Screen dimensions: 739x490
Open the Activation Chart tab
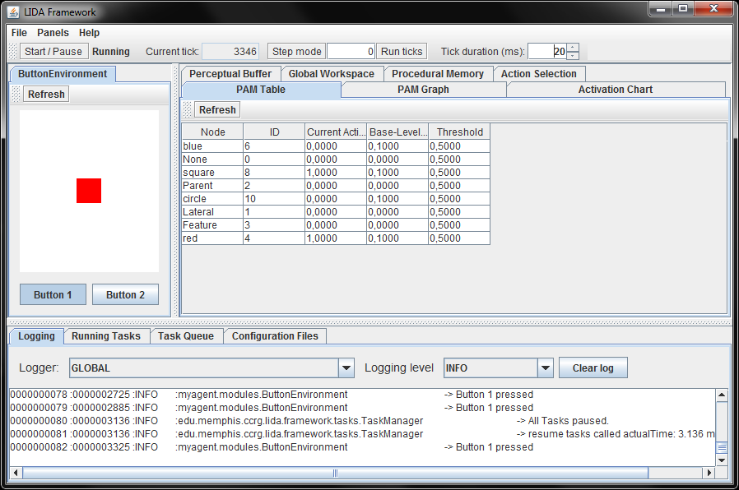click(x=615, y=90)
